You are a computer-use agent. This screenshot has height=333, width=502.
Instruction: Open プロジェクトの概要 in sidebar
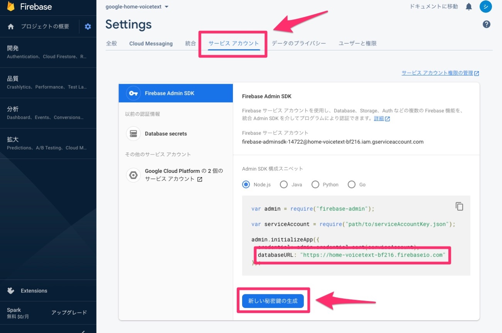tap(45, 27)
